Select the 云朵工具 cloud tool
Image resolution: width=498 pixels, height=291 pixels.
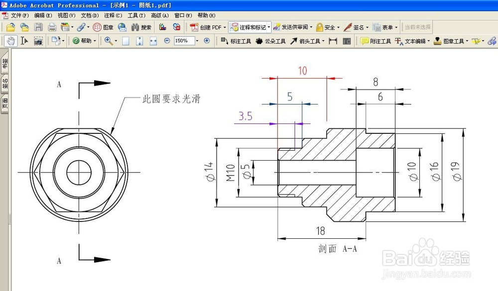pyautogui.click(x=270, y=41)
